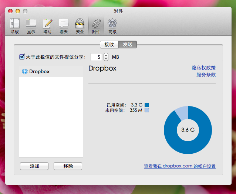Viewport: 236px width, 194px height.
Task: Click the 移除 remove button
Action: point(68,166)
